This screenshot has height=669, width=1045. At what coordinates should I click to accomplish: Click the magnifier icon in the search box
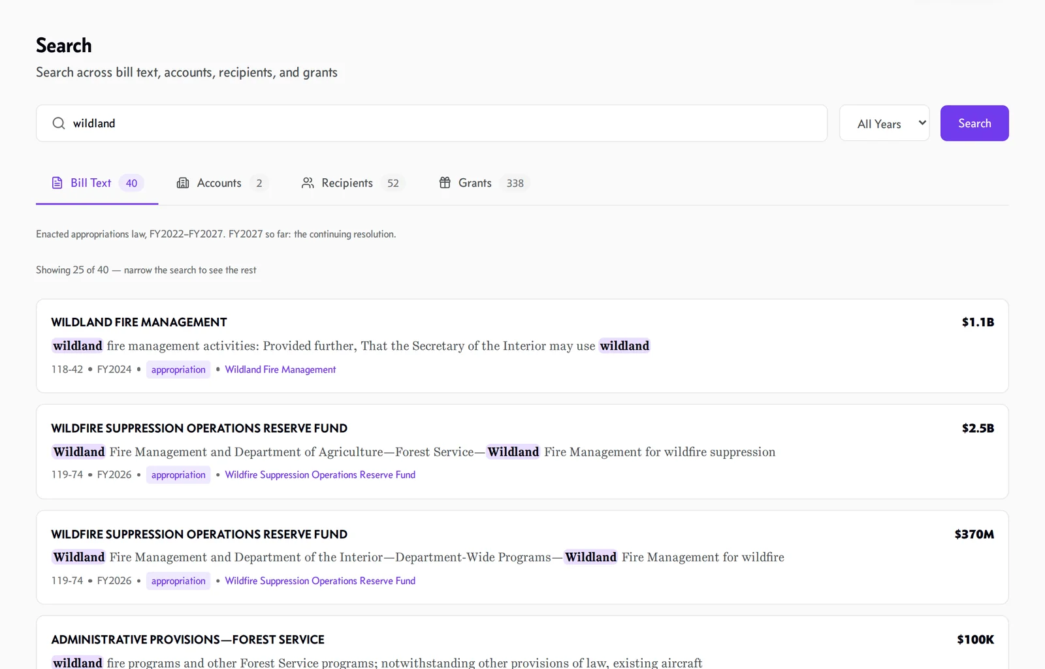(x=59, y=123)
